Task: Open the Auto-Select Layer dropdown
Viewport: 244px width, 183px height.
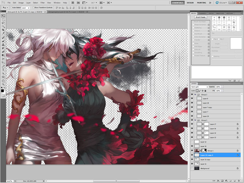Action: [x=26, y=8]
